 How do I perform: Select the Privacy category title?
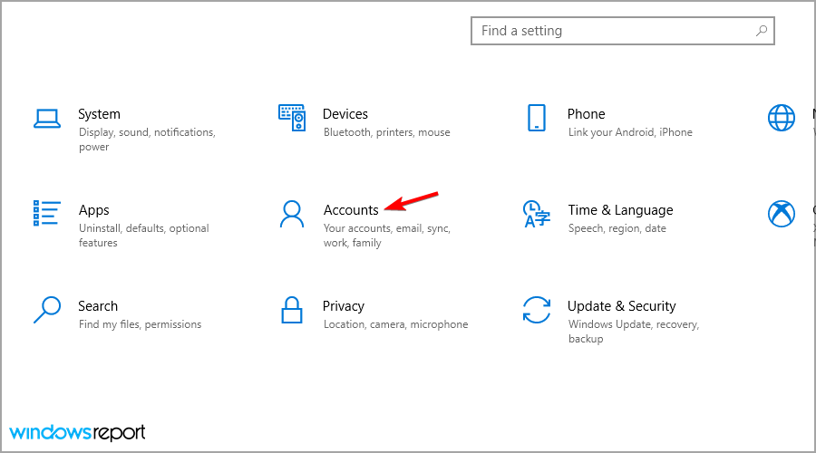(343, 306)
